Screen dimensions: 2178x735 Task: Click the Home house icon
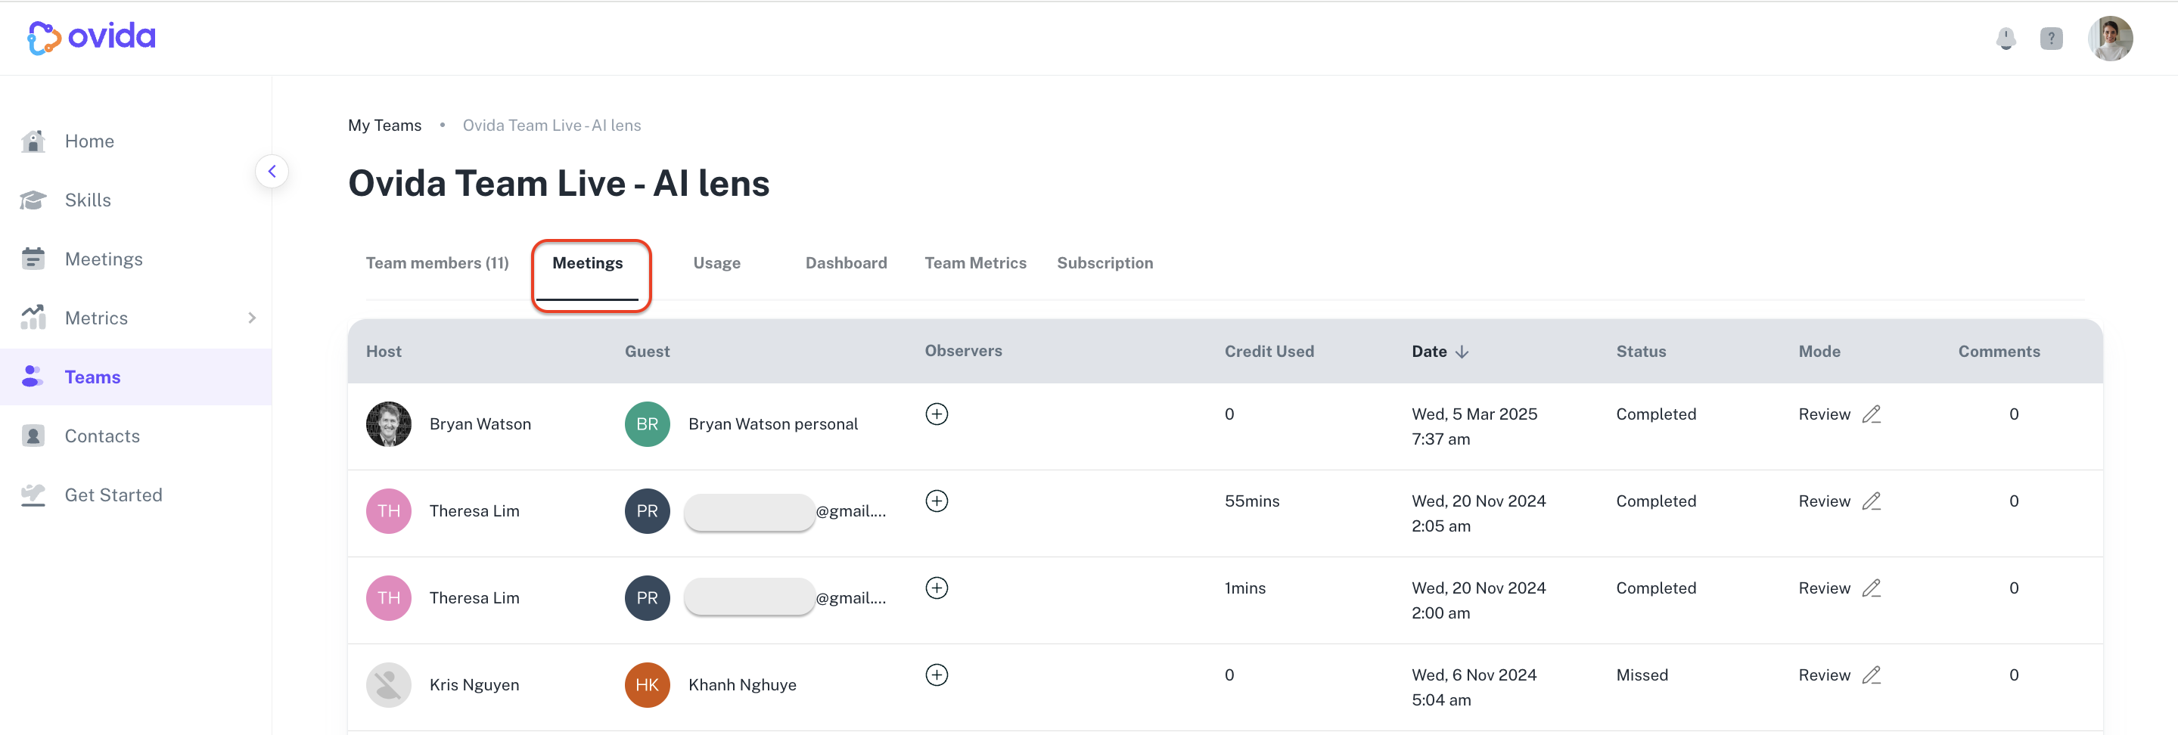tap(33, 141)
